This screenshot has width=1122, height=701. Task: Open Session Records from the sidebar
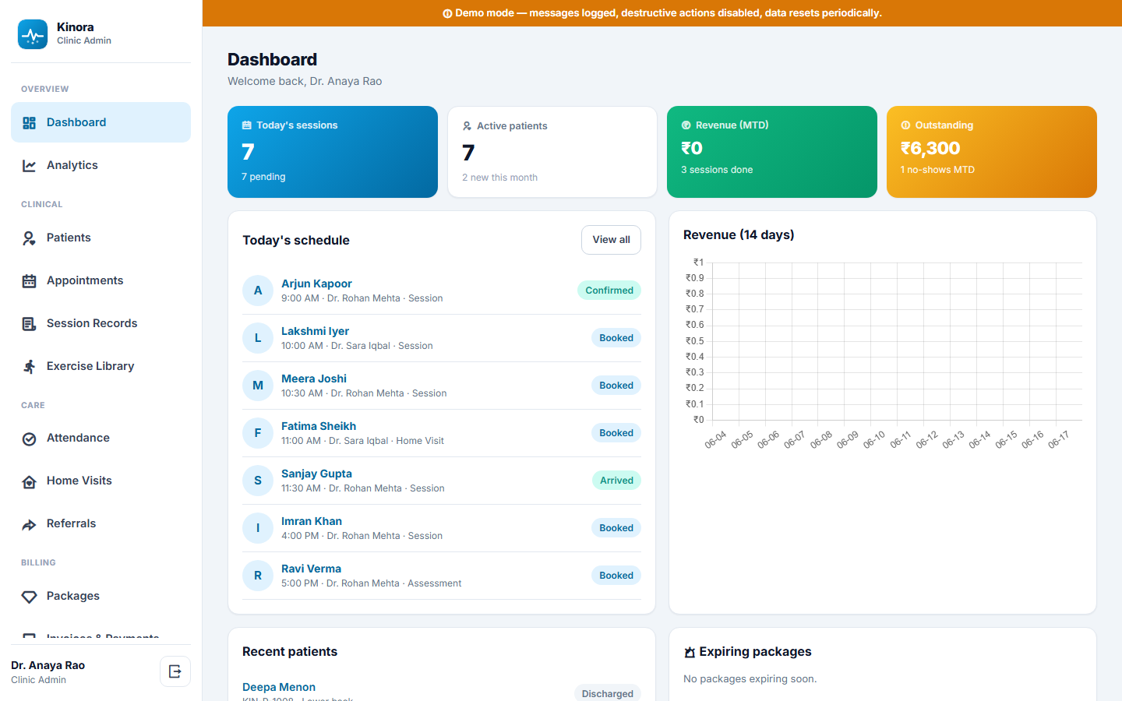pos(101,323)
